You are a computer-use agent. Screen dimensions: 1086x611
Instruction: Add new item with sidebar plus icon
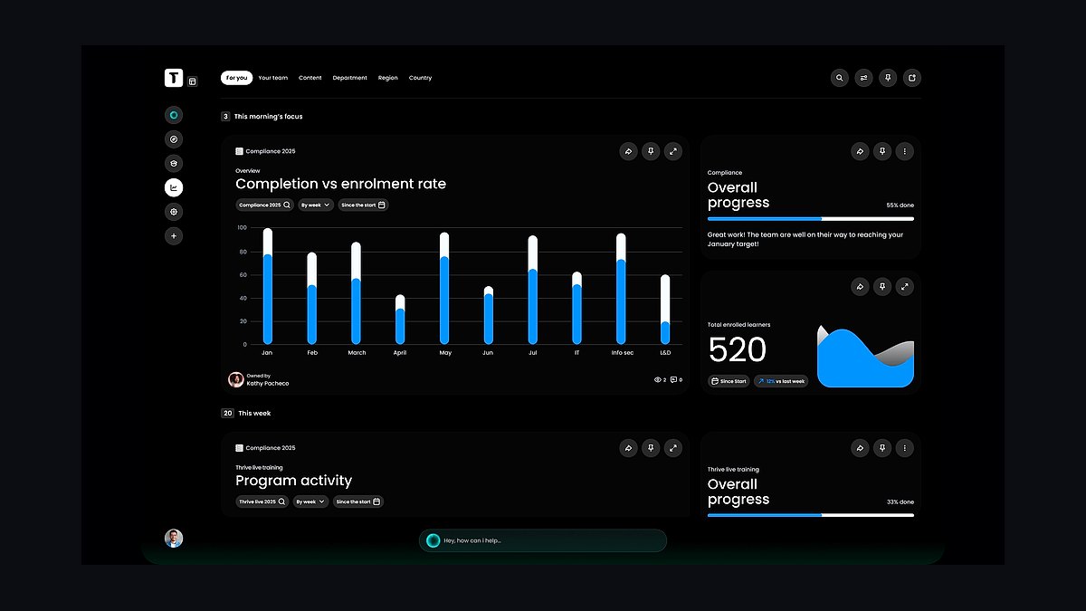click(x=174, y=235)
